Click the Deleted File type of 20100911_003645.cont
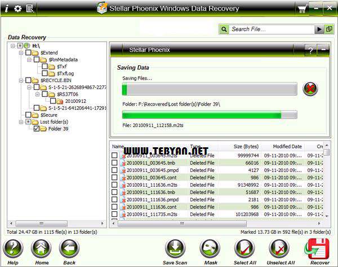 coord(202,178)
